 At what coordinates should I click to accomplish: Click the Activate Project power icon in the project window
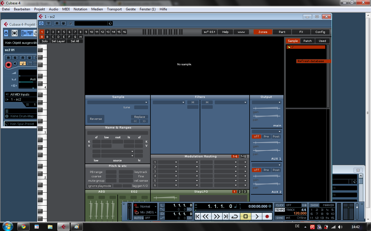tap(6, 33)
